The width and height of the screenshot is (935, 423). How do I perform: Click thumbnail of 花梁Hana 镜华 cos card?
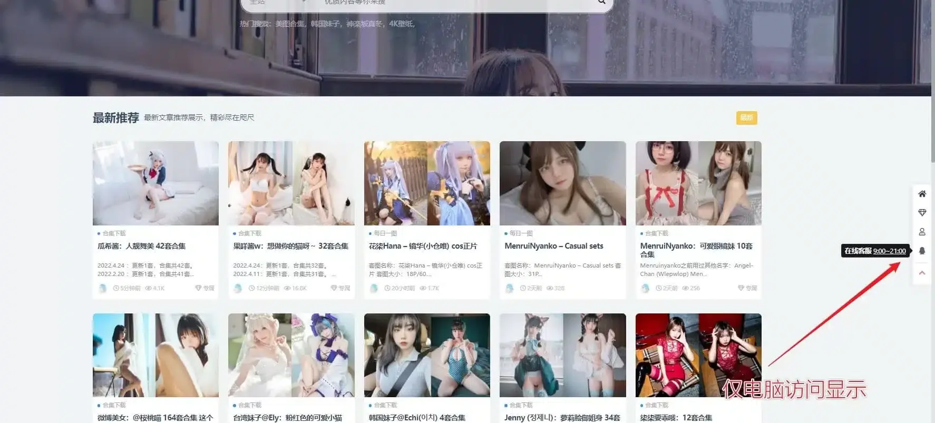click(427, 183)
